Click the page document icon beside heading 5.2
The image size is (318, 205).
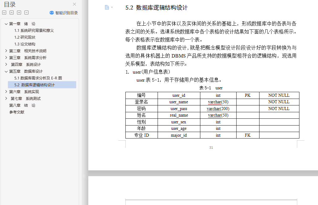coord(107,7)
